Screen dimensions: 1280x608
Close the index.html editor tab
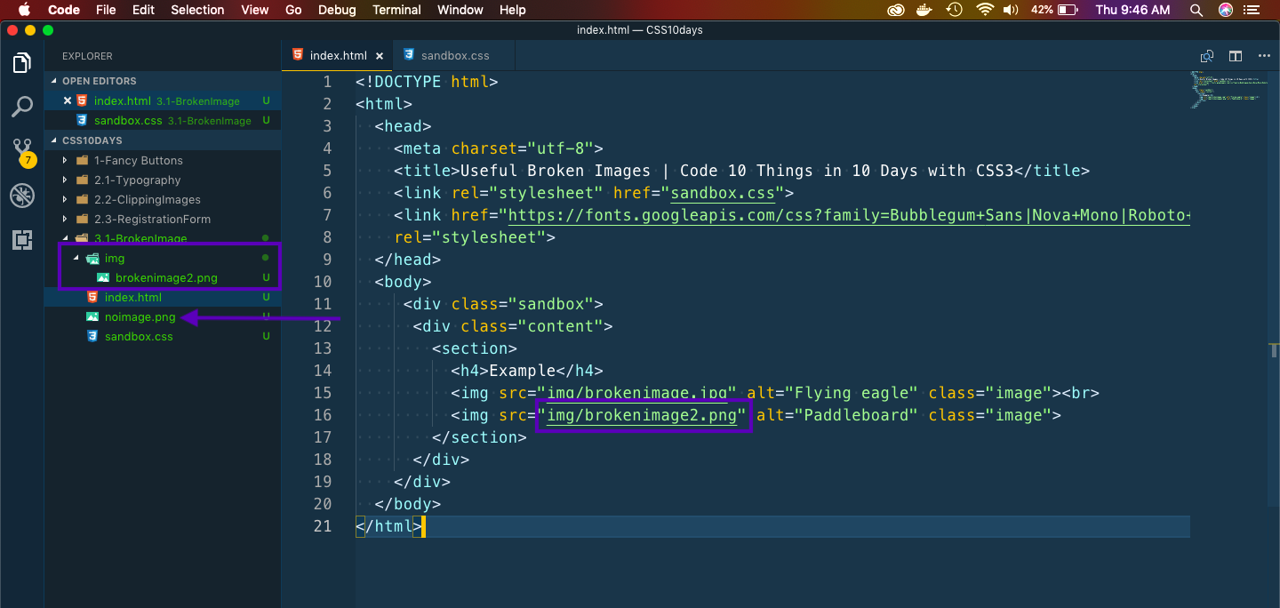tap(380, 56)
